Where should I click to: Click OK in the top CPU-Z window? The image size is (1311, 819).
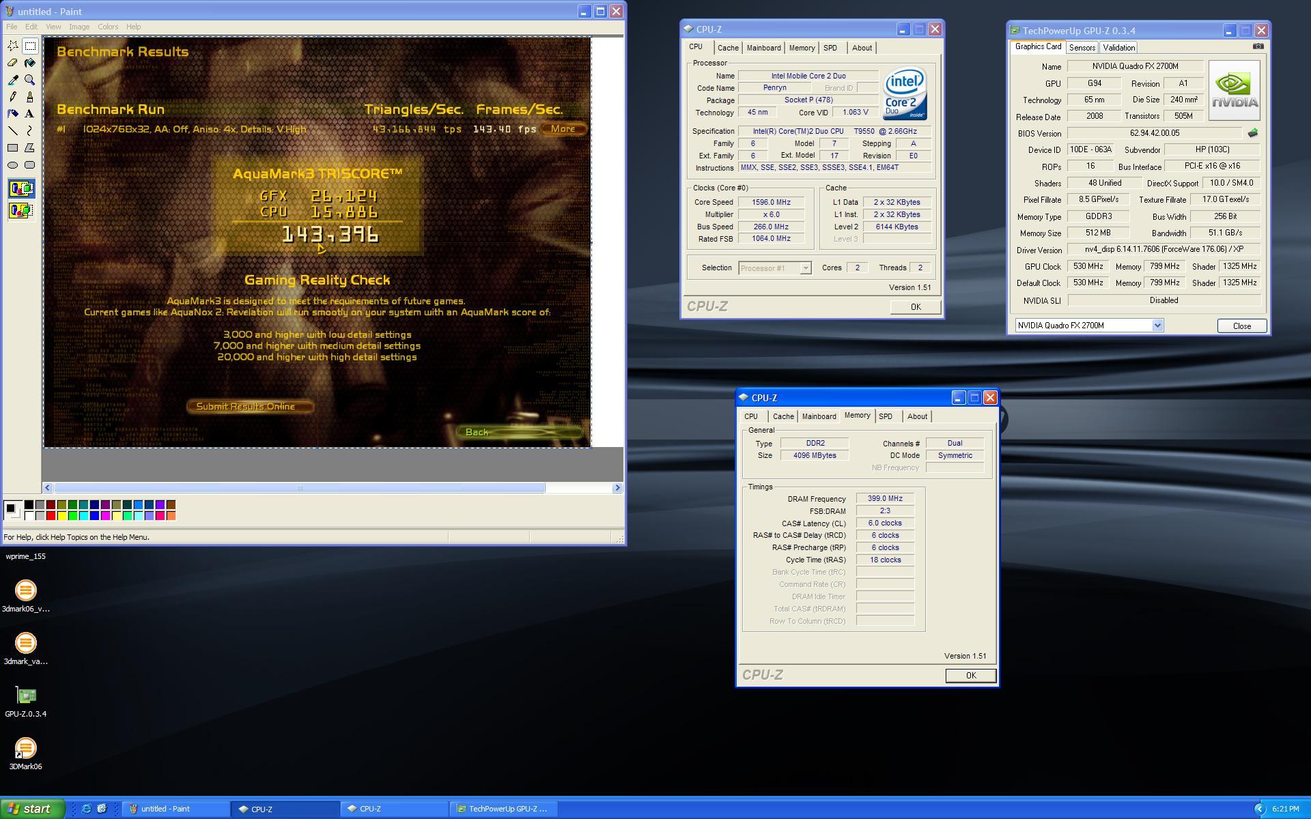(x=916, y=307)
